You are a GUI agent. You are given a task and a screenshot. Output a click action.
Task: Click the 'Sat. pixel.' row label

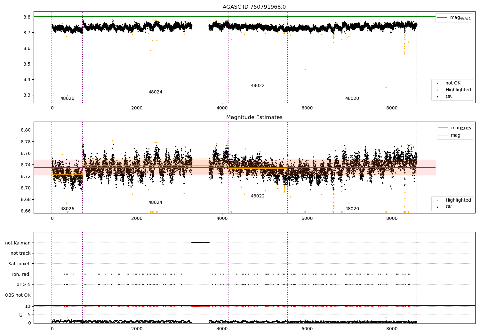[x=19, y=264]
